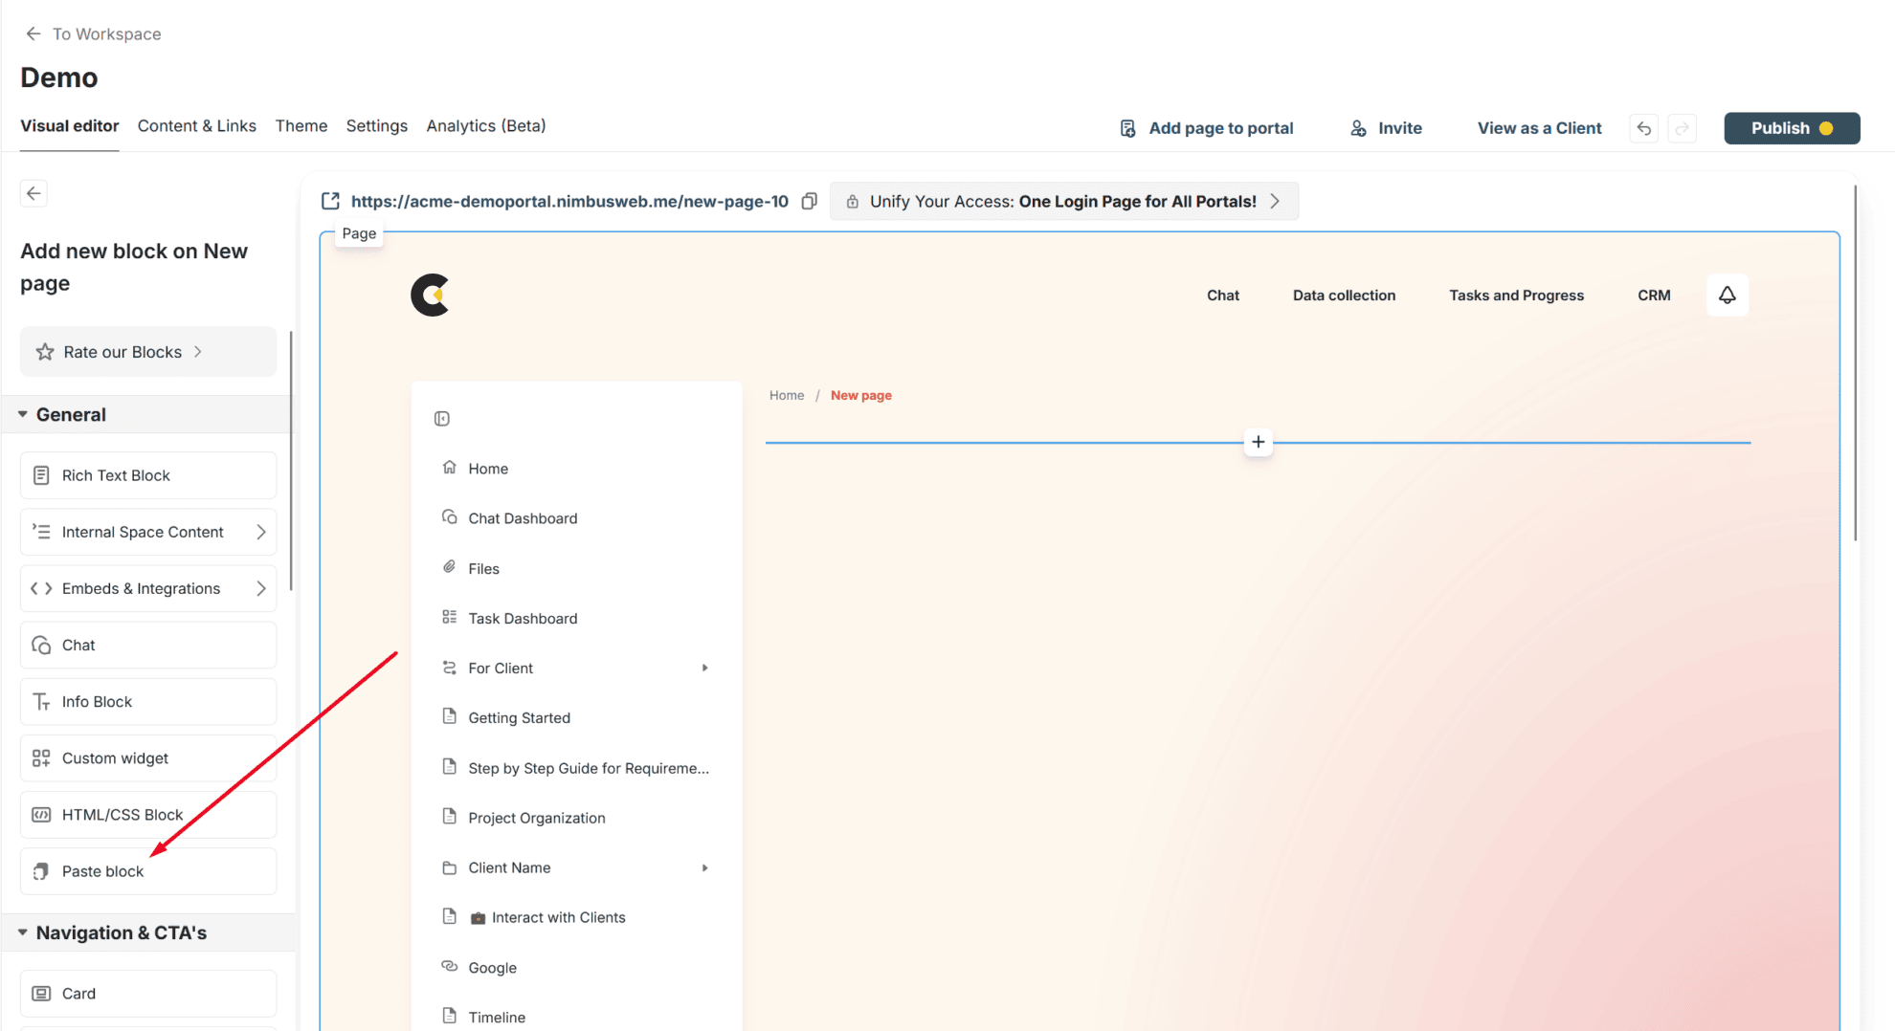The image size is (1895, 1031).
Task: Click the back arrow in block panel
Action: (33, 193)
